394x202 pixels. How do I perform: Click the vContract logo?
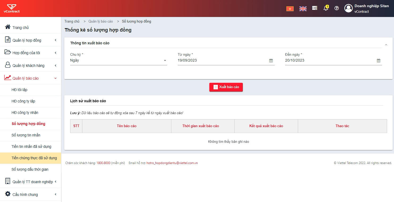click(x=12, y=8)
